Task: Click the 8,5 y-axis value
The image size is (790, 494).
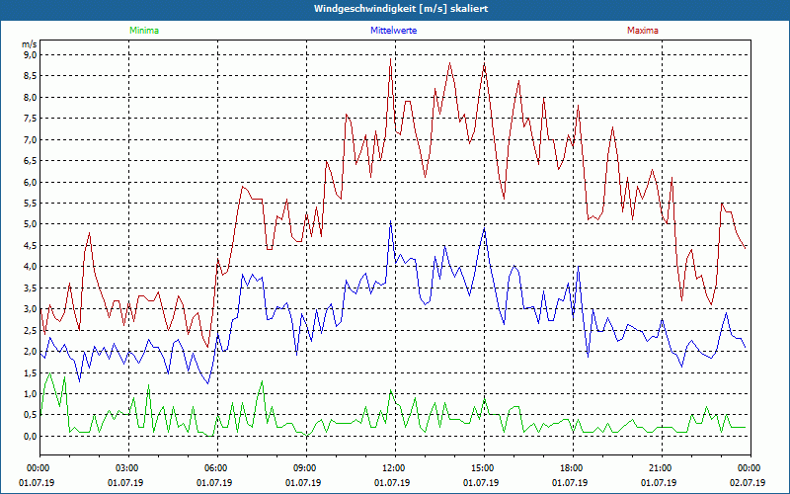Action: 30,76
